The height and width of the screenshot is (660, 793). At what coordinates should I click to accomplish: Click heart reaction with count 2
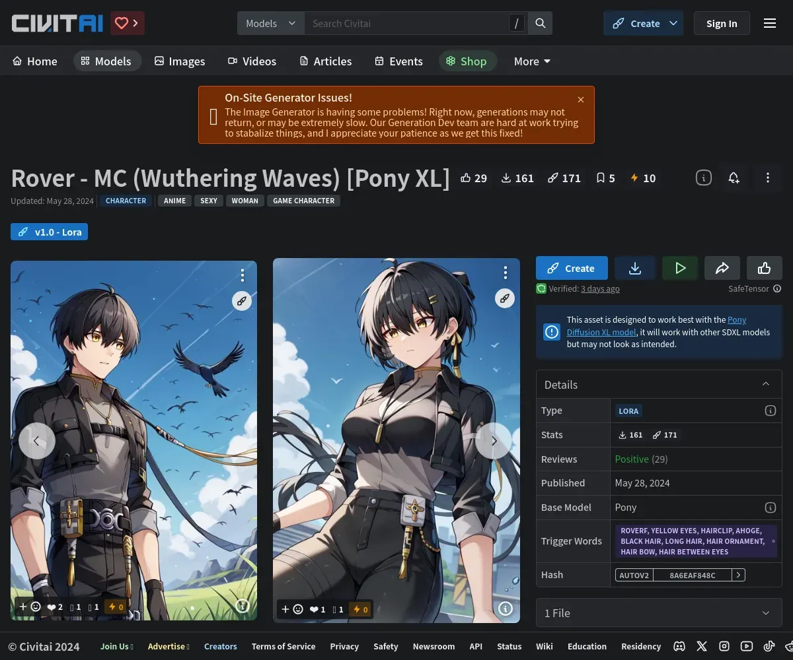pyautogui.click(x=56, y=607)
